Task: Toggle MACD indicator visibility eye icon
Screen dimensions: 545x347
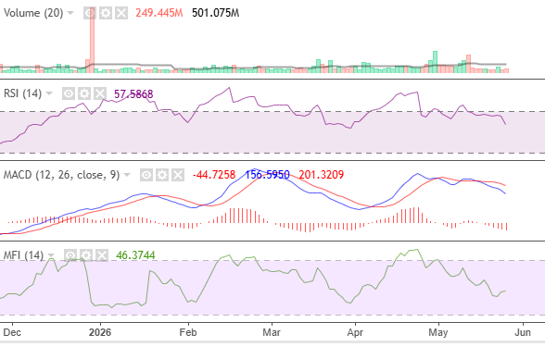Action: pyautogui.click(x=146, y=175)
